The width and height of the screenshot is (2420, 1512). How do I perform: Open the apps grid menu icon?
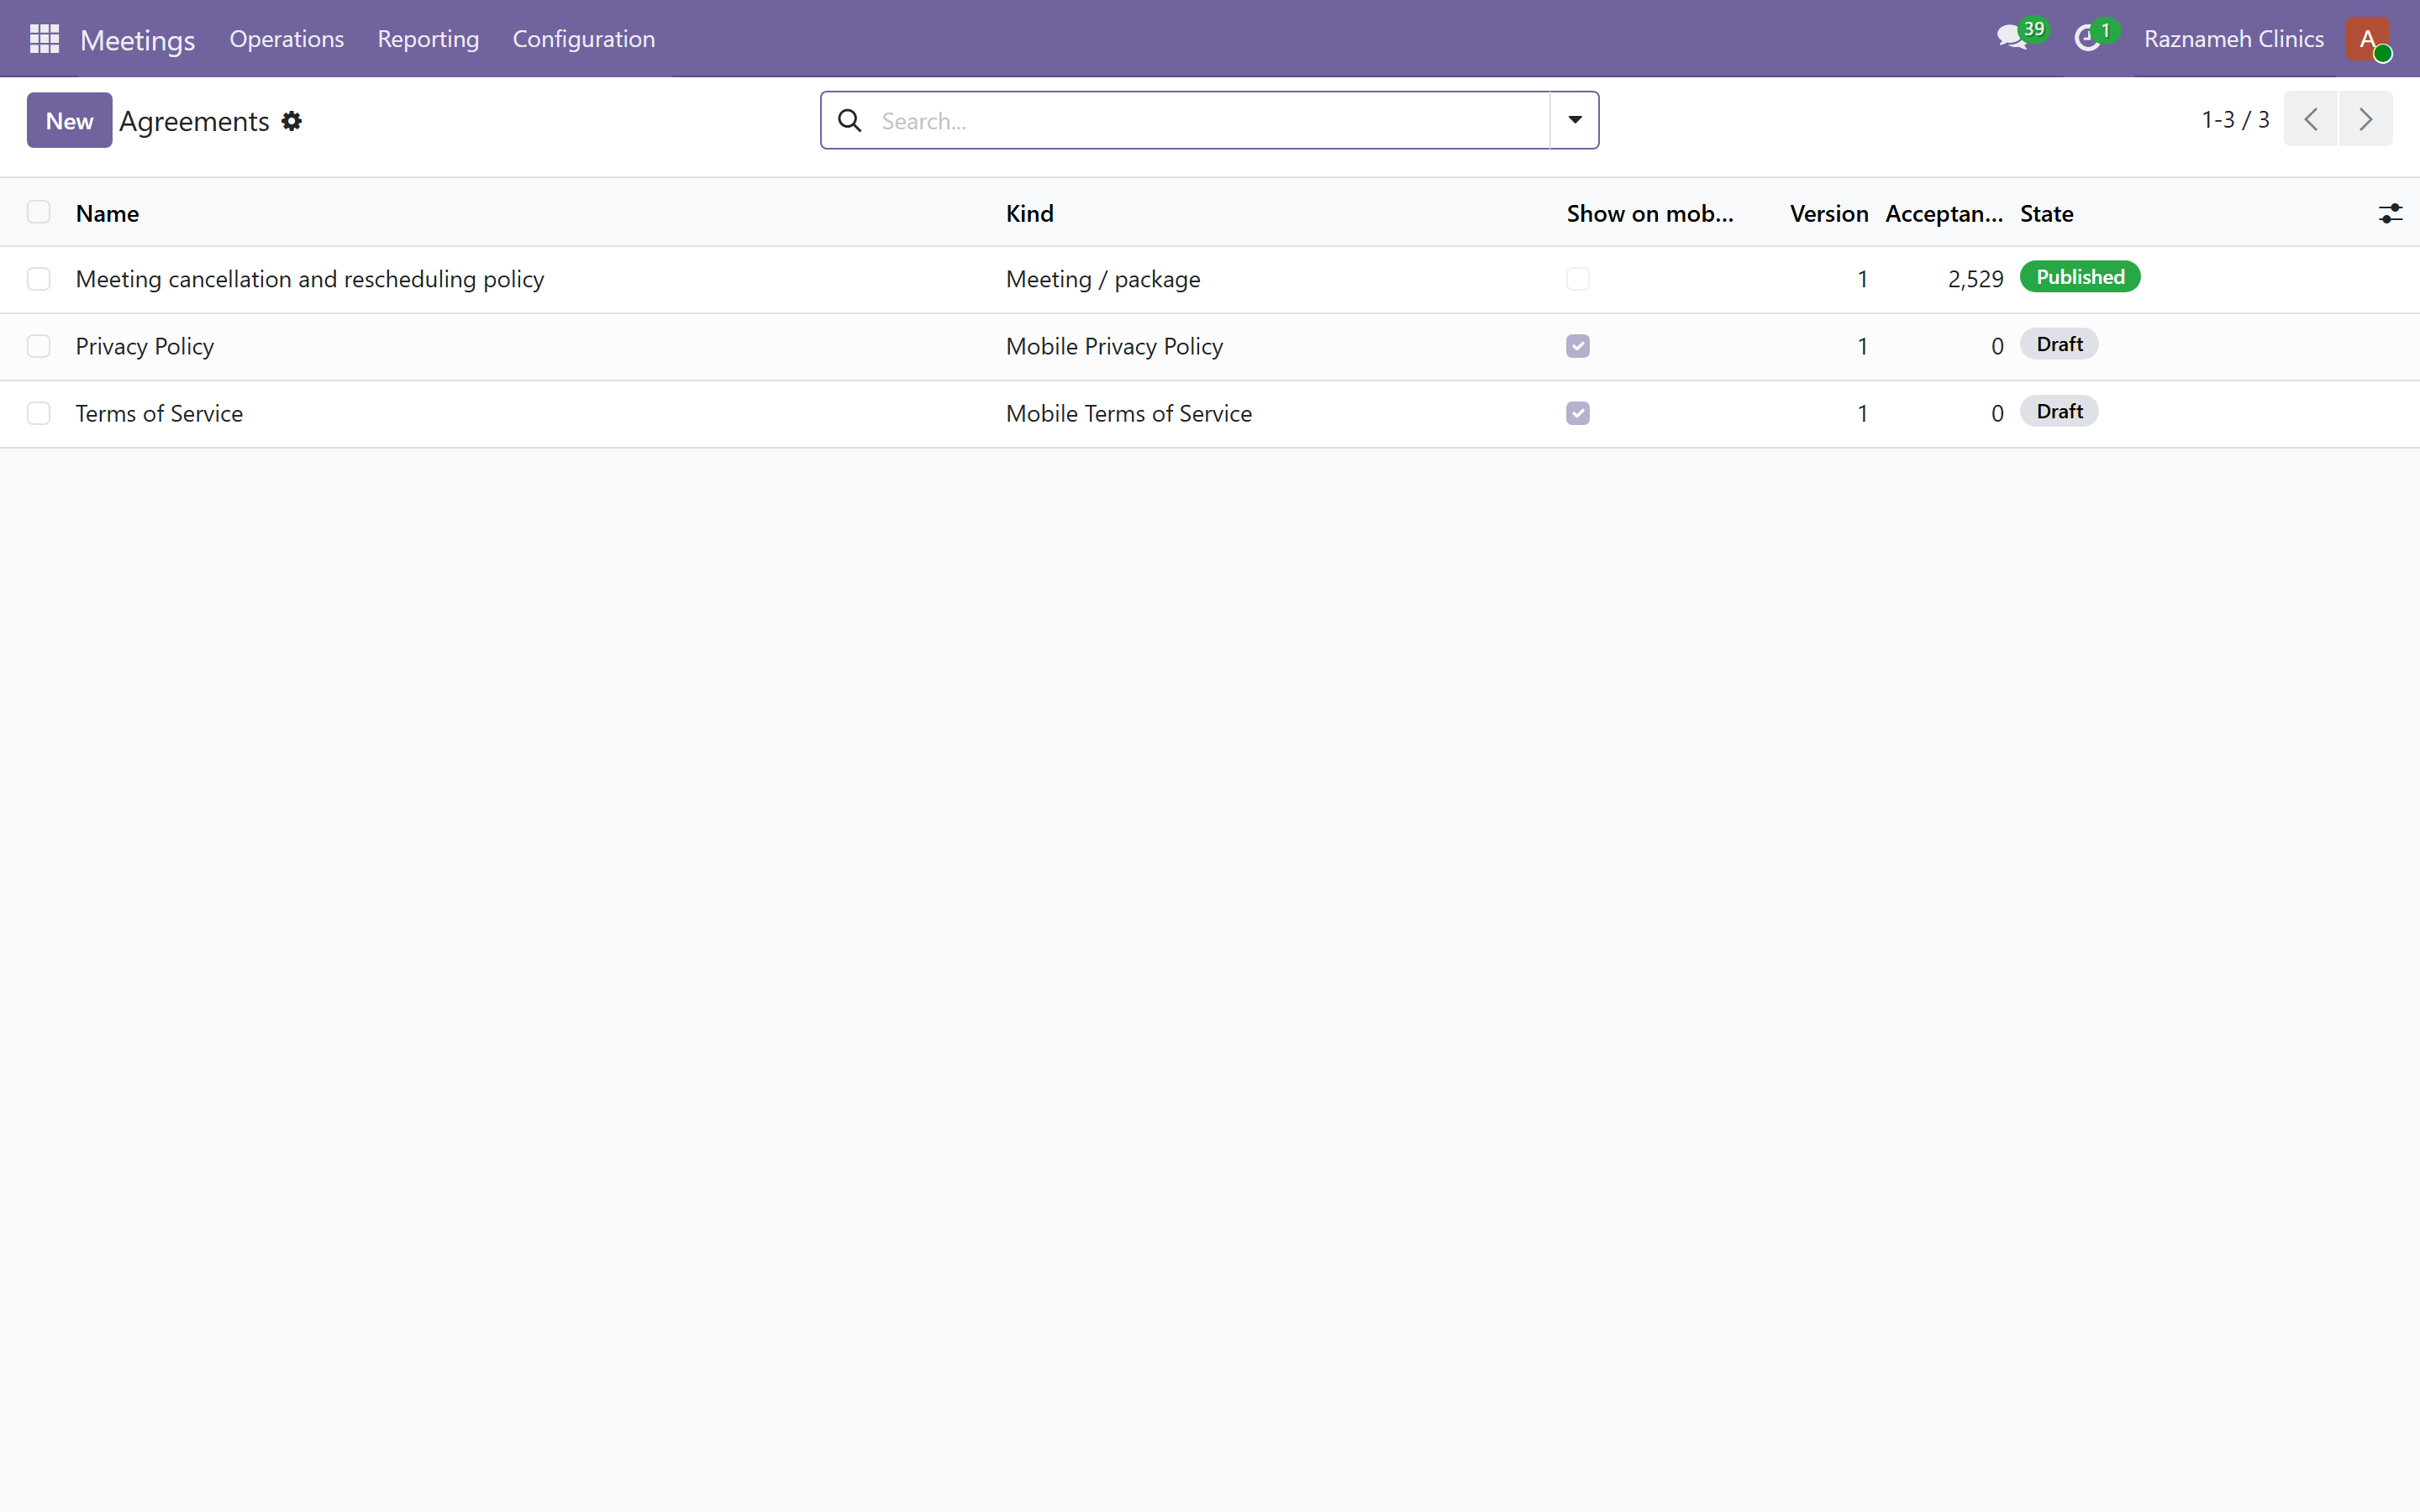44,39
